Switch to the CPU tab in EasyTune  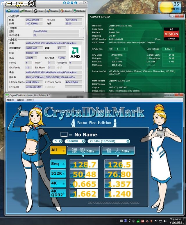12,11
